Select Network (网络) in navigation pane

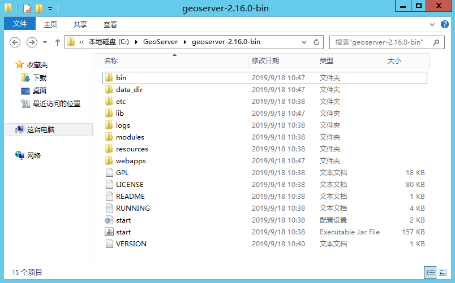pyautogui.click(x=28, y=155)
